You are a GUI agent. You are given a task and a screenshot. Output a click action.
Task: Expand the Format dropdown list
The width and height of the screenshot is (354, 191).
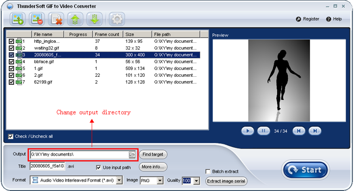click(119, 180)
